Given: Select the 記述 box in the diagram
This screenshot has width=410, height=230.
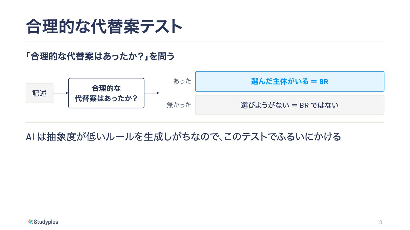Looking at the screenshot, I should (x=40, y=93).
